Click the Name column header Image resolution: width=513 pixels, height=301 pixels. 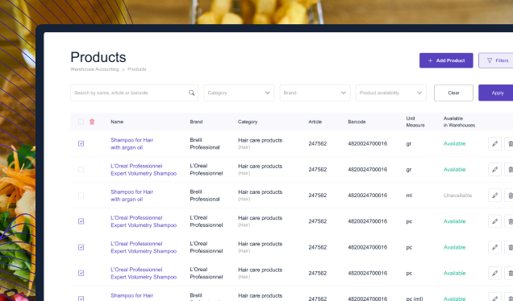(117, 122)
